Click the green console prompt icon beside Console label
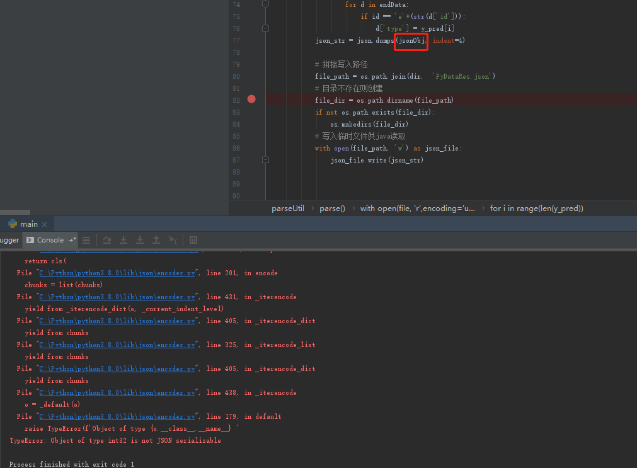The width and height of the screenshot is (637, 468). coord(30,240)
